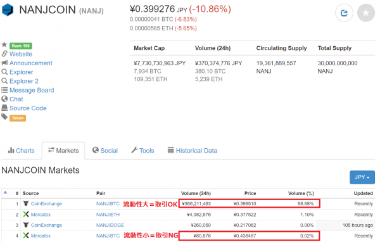This screenshot has height=247, width=380.
Task: Click the 105 hours ago cell
Action: click(x=358, y=225)
